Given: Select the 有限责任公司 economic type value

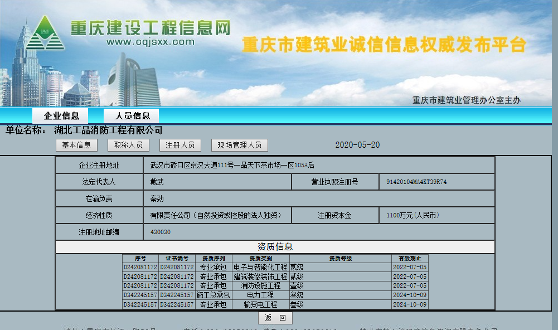Looking at the screenshot, I should click(x=216, y=215).
